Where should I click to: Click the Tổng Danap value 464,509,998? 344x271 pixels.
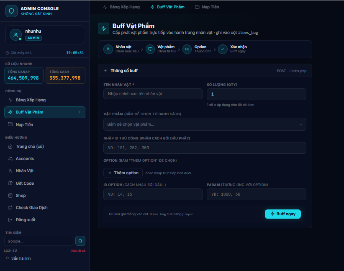pyautogui.click(x=23, y=78)
